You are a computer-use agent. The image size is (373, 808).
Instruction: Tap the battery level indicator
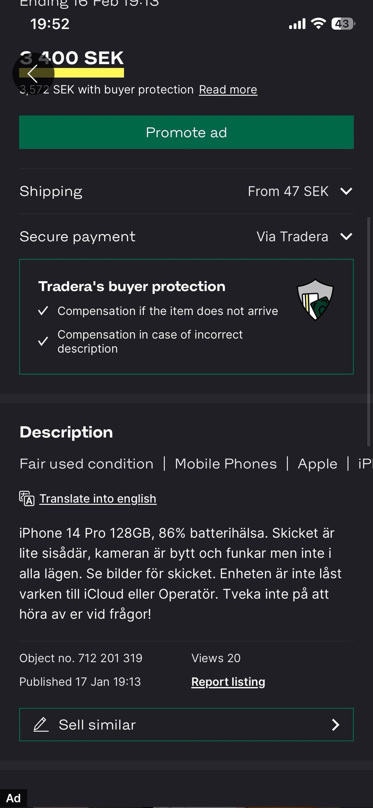343,24
